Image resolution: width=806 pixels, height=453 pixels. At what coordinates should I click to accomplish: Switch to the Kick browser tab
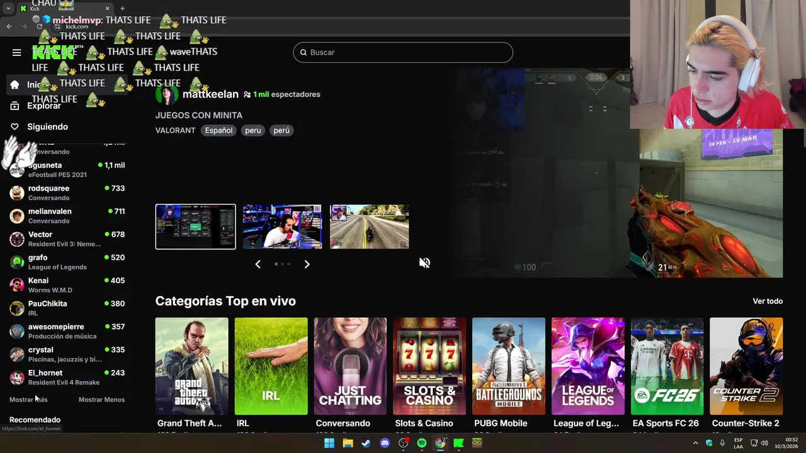coord(64,8)
